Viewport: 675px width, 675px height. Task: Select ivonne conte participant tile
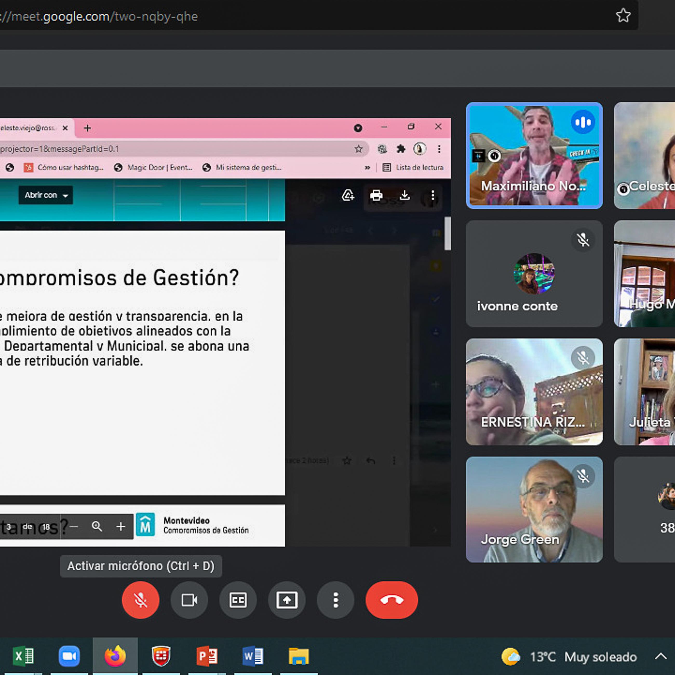point(534,274)
